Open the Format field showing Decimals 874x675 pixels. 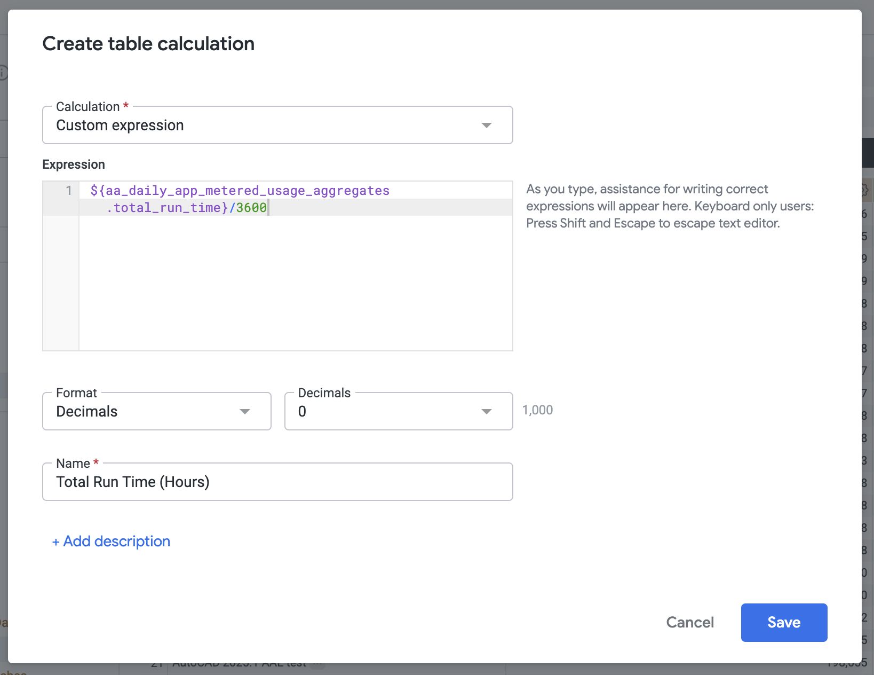149,412
